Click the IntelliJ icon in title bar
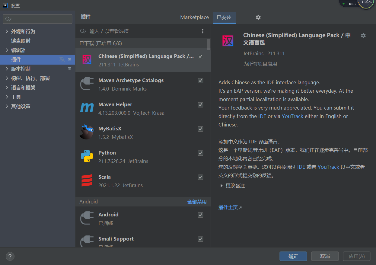The image size is (376, 265). point(5,5)
